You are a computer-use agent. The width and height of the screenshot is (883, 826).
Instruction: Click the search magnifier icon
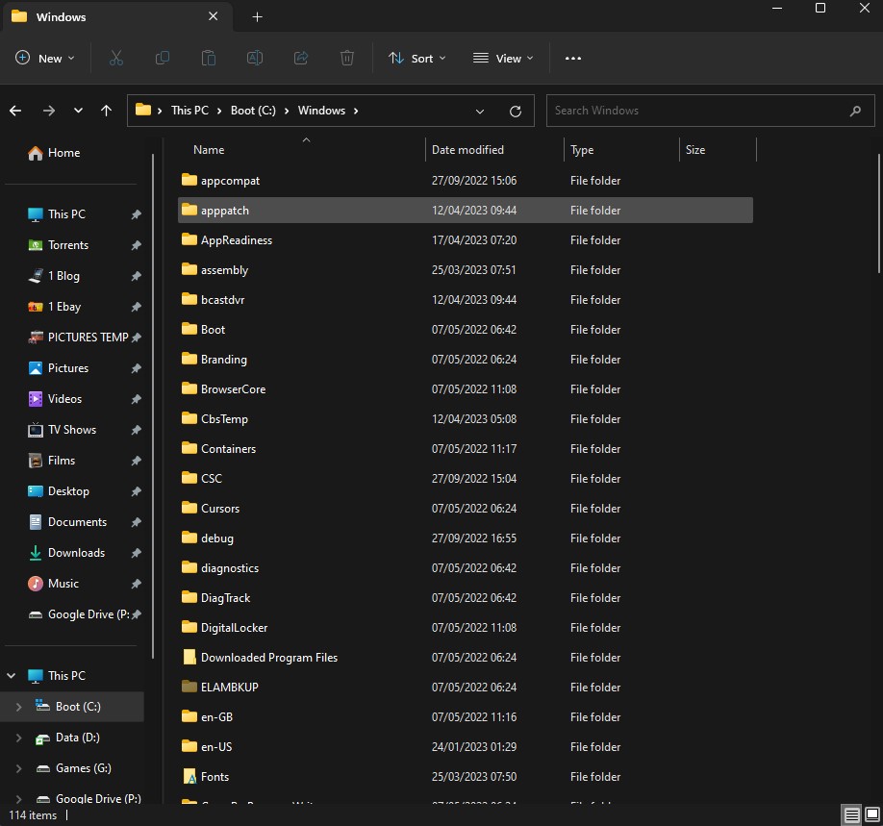click(855, 111)
